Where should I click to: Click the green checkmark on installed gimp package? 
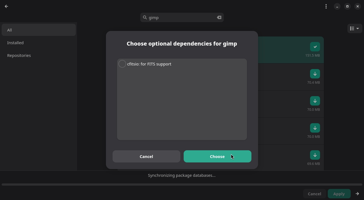coord(315,47)
